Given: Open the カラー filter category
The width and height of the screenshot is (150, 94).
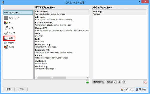Looking at the screenshot, I should [x=9, y=23].
